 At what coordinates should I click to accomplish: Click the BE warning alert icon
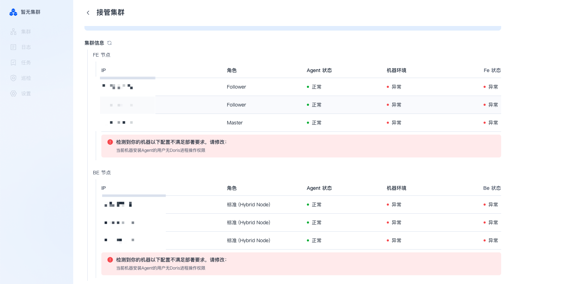point(110,260)
